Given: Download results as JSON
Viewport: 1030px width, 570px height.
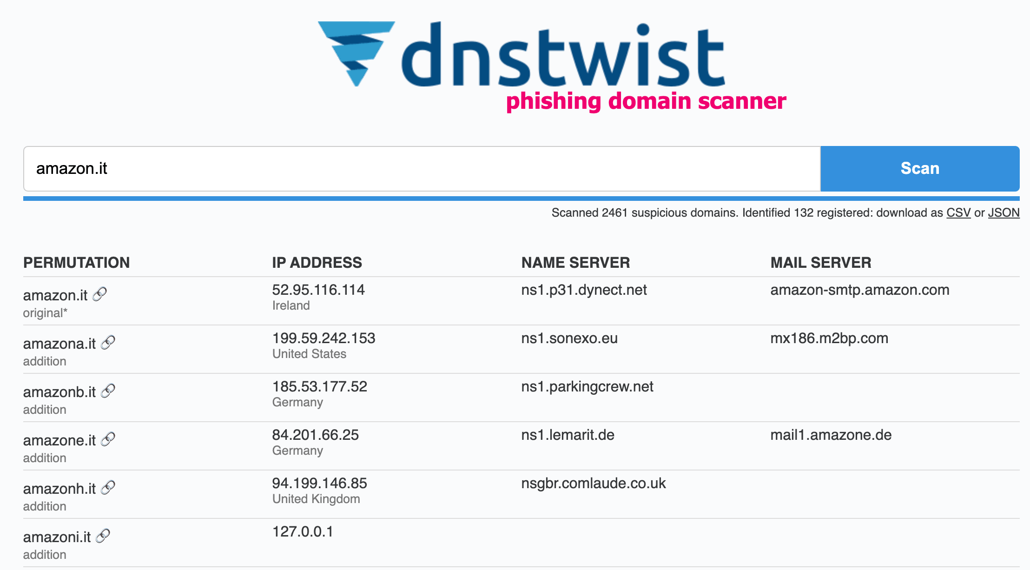Looking at the screenshot, I should pyautogui.click(x=1004, y=212).
